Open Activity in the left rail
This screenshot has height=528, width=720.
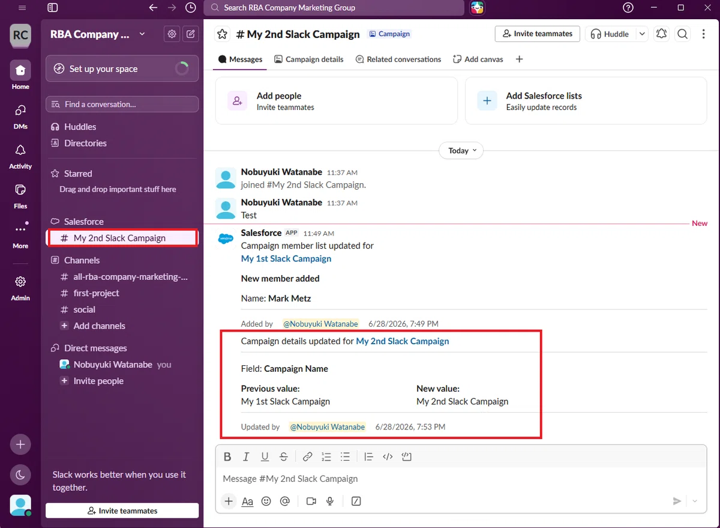(20, 156)
